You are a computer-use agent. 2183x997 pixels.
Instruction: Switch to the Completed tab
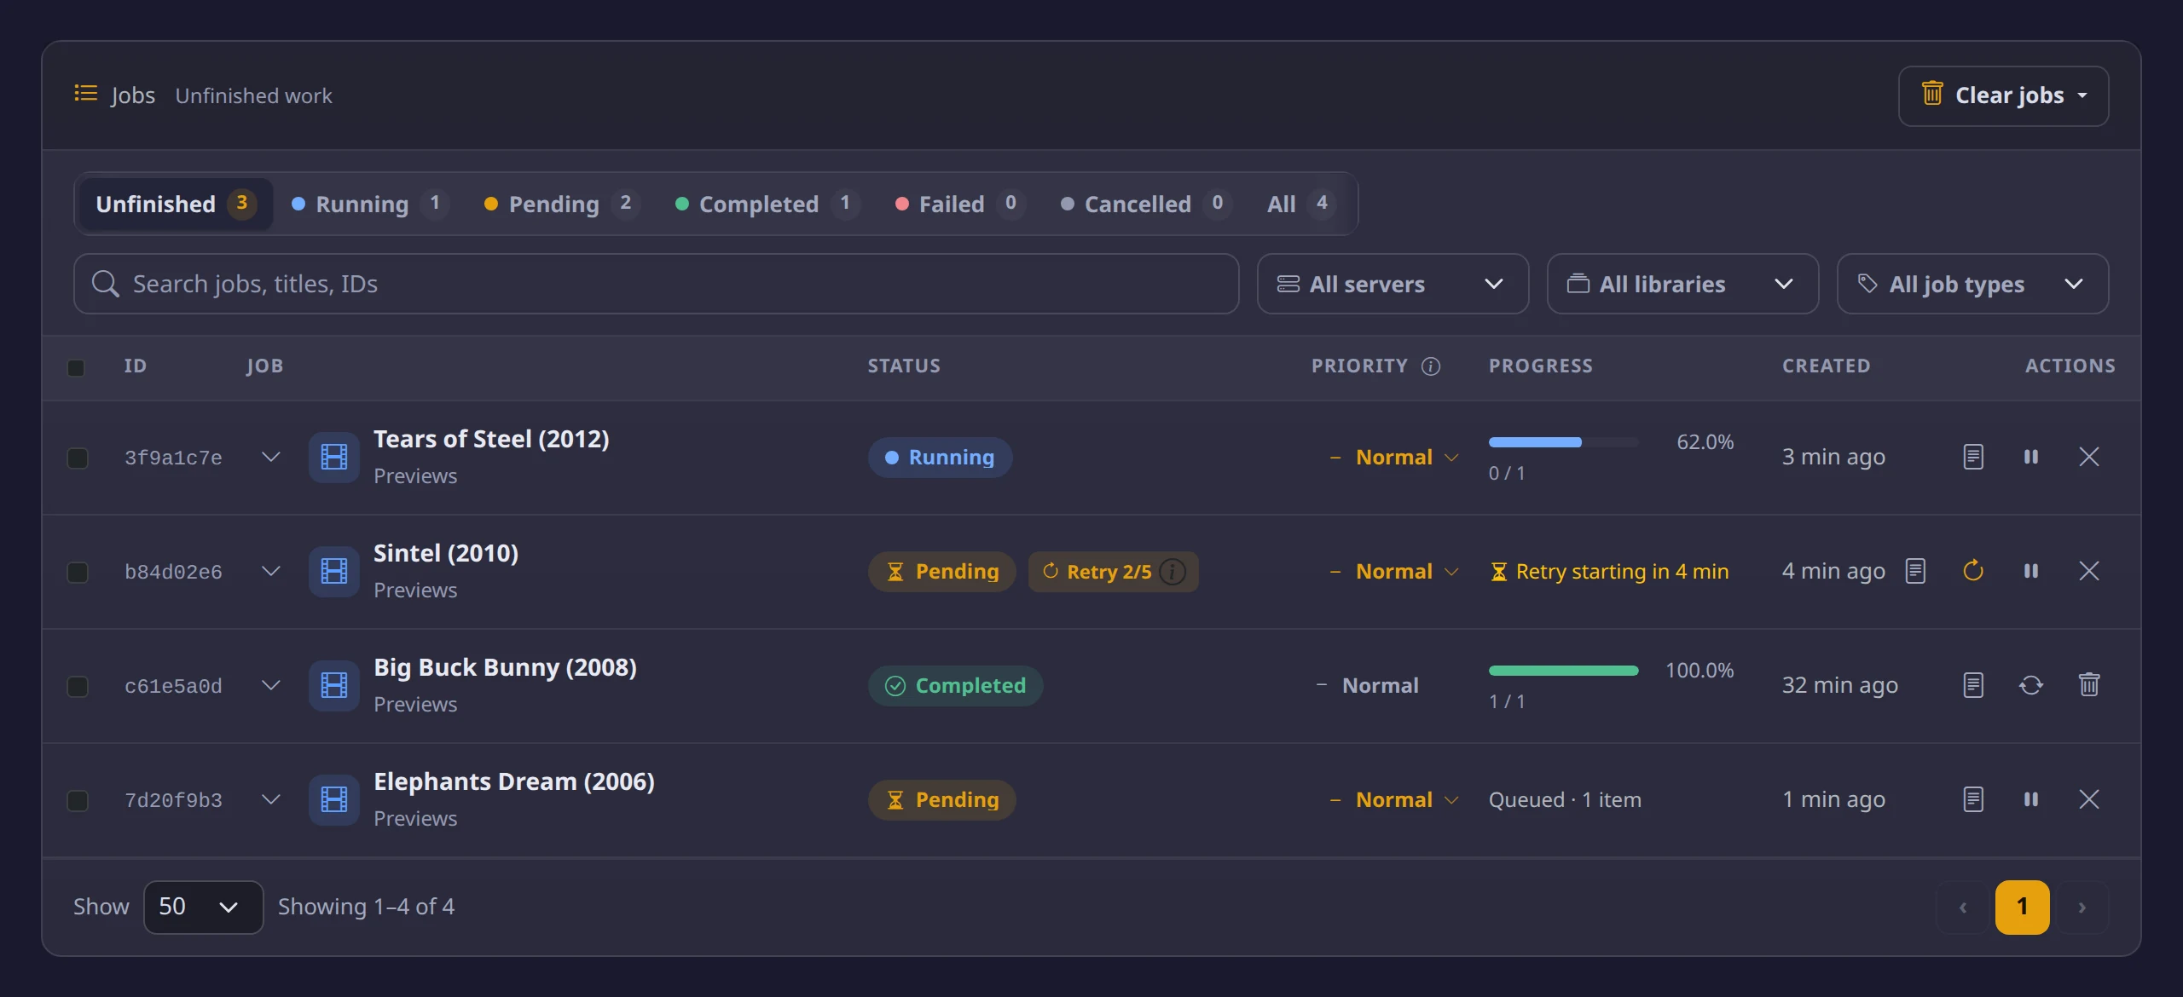767,204
